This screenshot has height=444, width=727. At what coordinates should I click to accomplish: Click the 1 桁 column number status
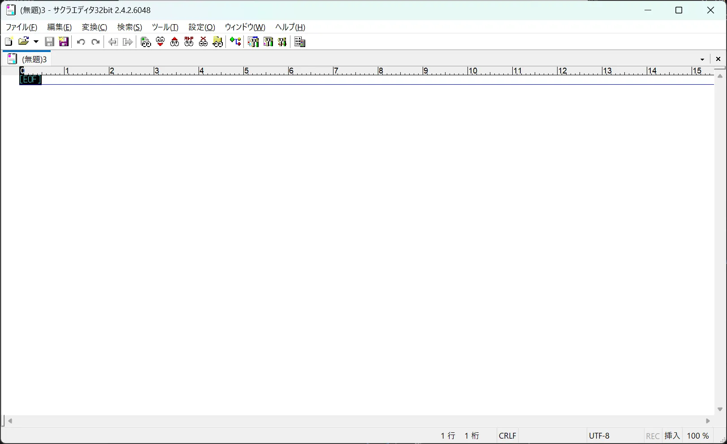coord(472,435)
